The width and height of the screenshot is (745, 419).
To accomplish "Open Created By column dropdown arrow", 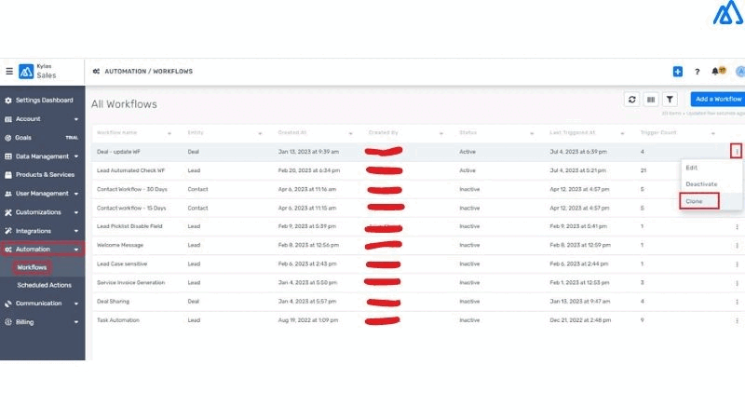I will [440, 133].
